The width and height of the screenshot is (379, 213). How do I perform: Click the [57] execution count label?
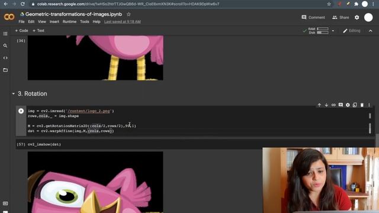pos(21,144)
